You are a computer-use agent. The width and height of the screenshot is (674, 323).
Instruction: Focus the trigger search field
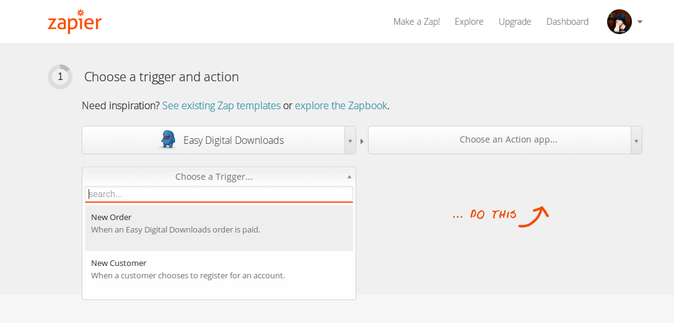pyautogui.click(x=219, y=194)
